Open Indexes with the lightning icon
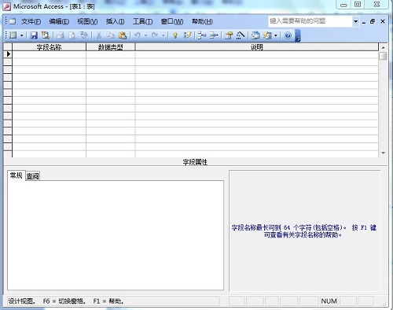The width and height of the screenshot is (393, 310). pos(188,35)
